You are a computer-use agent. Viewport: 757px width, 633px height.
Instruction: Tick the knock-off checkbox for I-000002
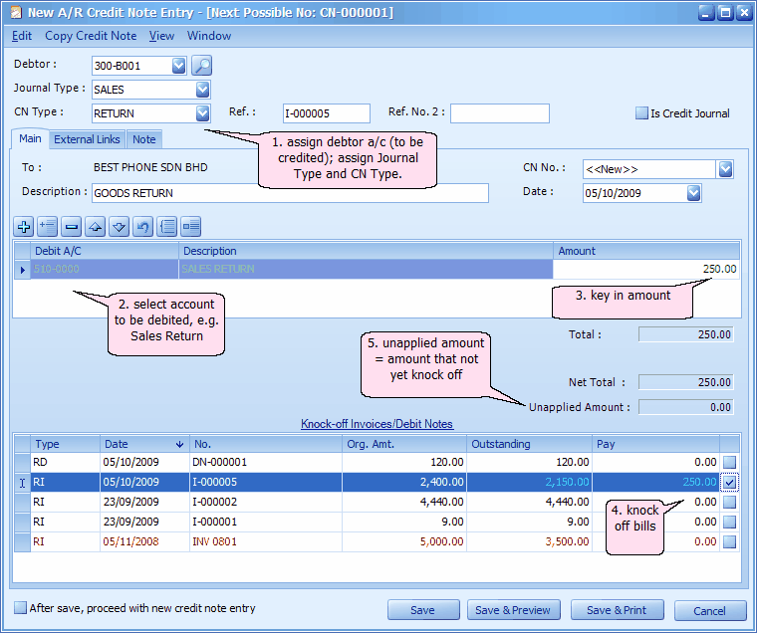[729, 503]
